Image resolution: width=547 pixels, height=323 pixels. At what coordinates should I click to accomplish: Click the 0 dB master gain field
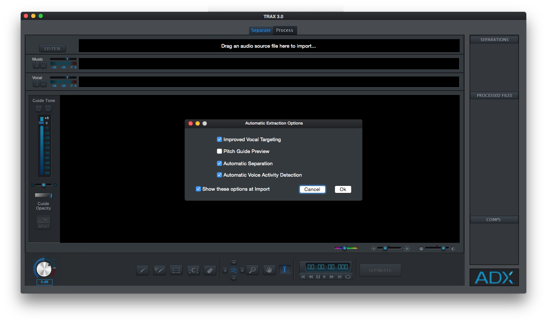pos(44,282)
